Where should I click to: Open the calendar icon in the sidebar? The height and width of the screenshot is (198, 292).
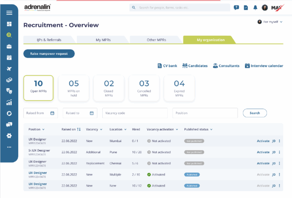pyautogui.click(x=9, y=58)
